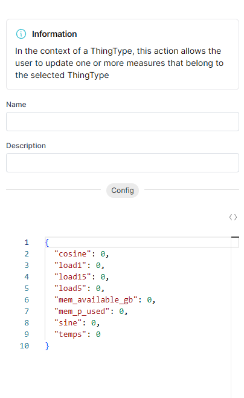Place cursor at closing brace on line 10
This screenshot has height=398, width=244.
[47, 346]
